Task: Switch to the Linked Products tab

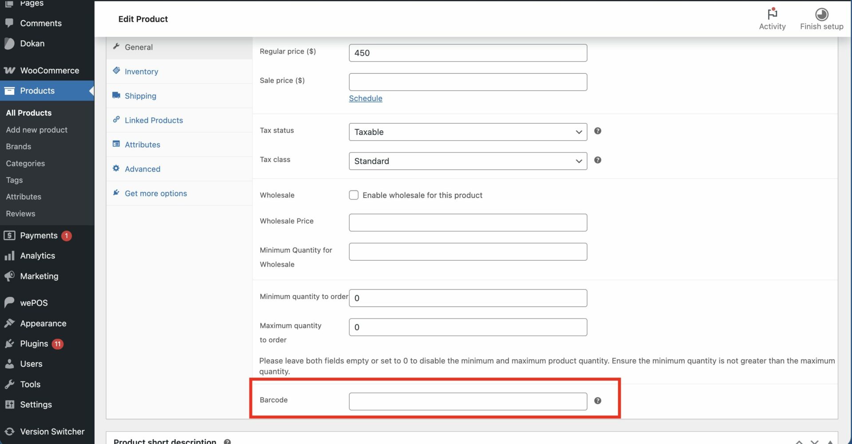Action: pyautogui.click(x=179, y=120)
